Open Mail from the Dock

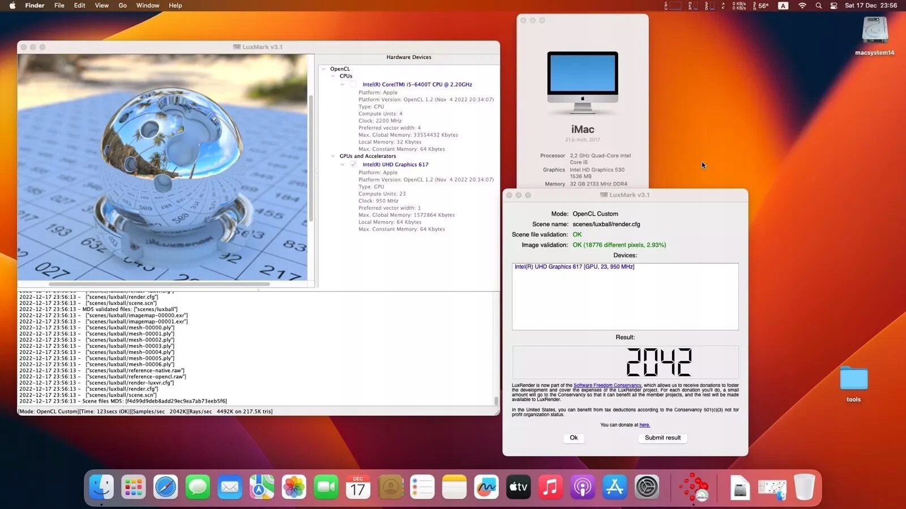[x=230, y=487]
